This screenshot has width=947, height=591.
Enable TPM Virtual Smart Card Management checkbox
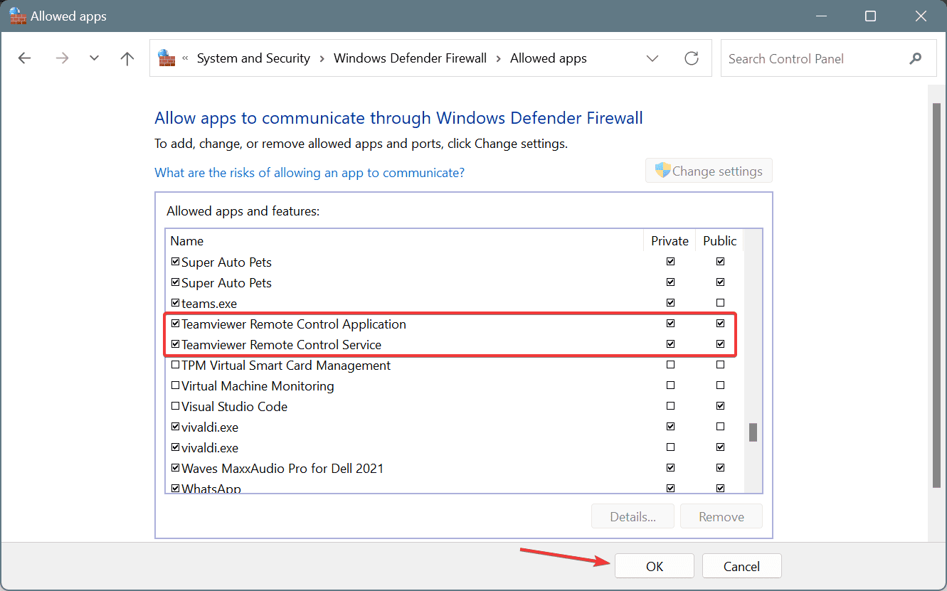[176, 365]
